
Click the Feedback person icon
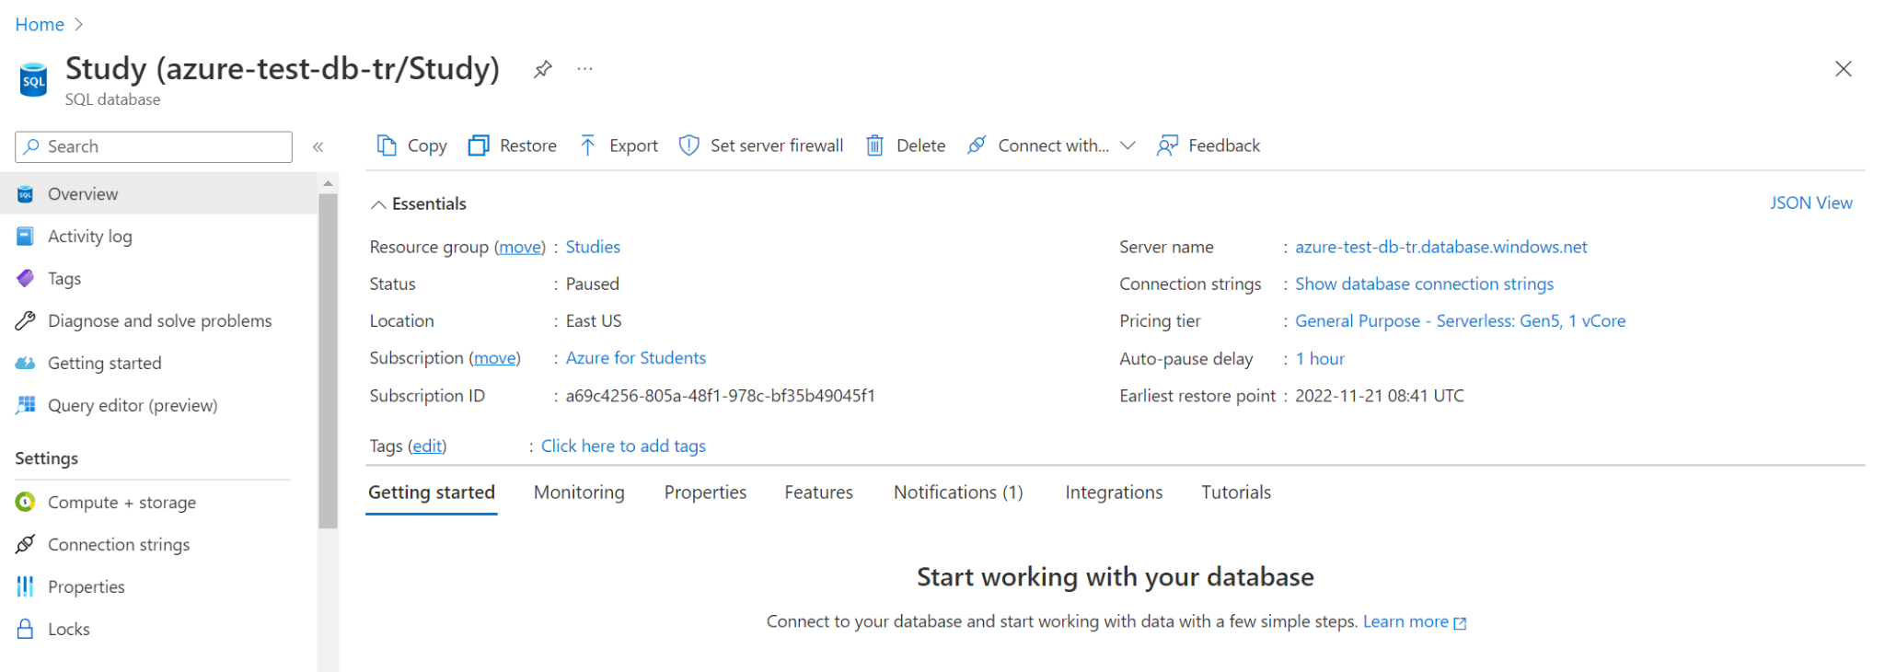(1167, 145)
